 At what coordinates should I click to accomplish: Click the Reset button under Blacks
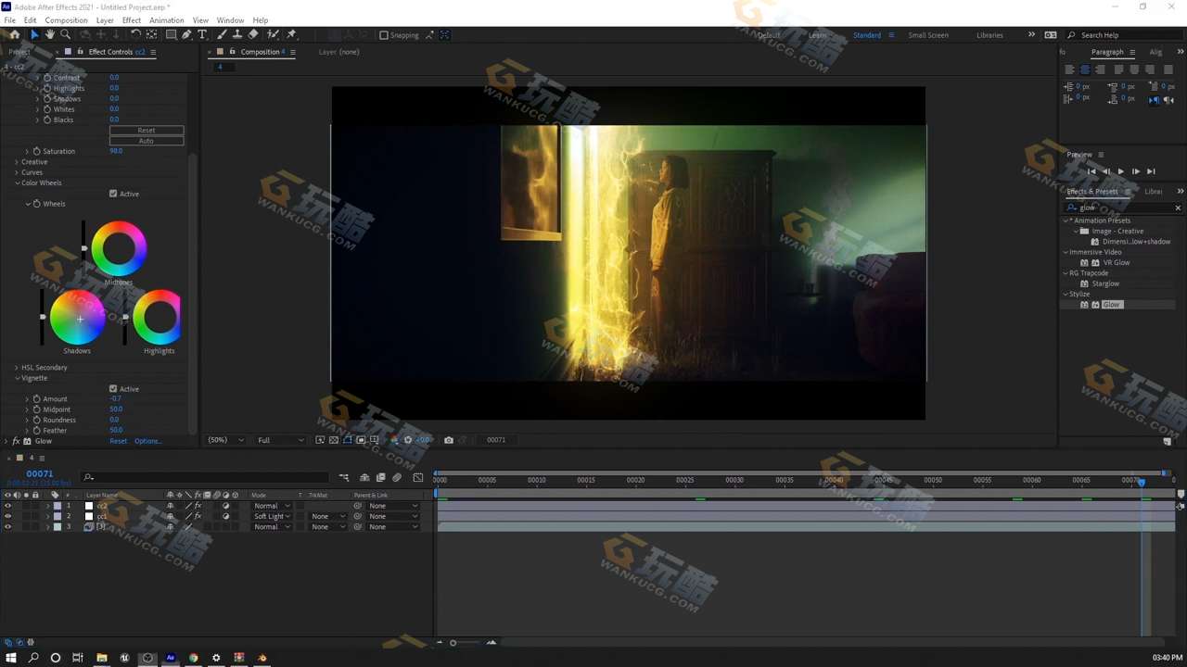[x=147, y=131]
